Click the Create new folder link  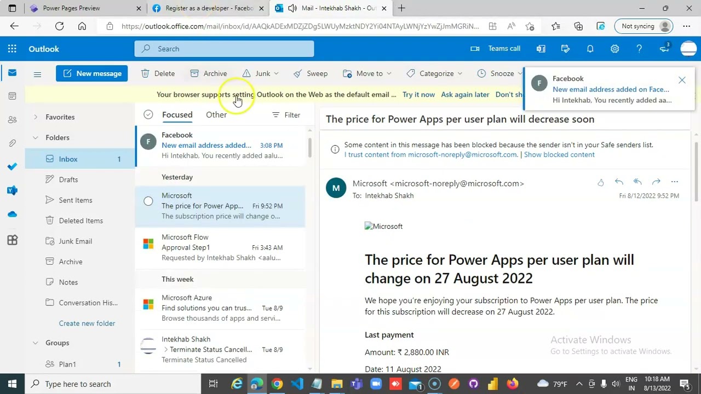[x=87, y=323]
